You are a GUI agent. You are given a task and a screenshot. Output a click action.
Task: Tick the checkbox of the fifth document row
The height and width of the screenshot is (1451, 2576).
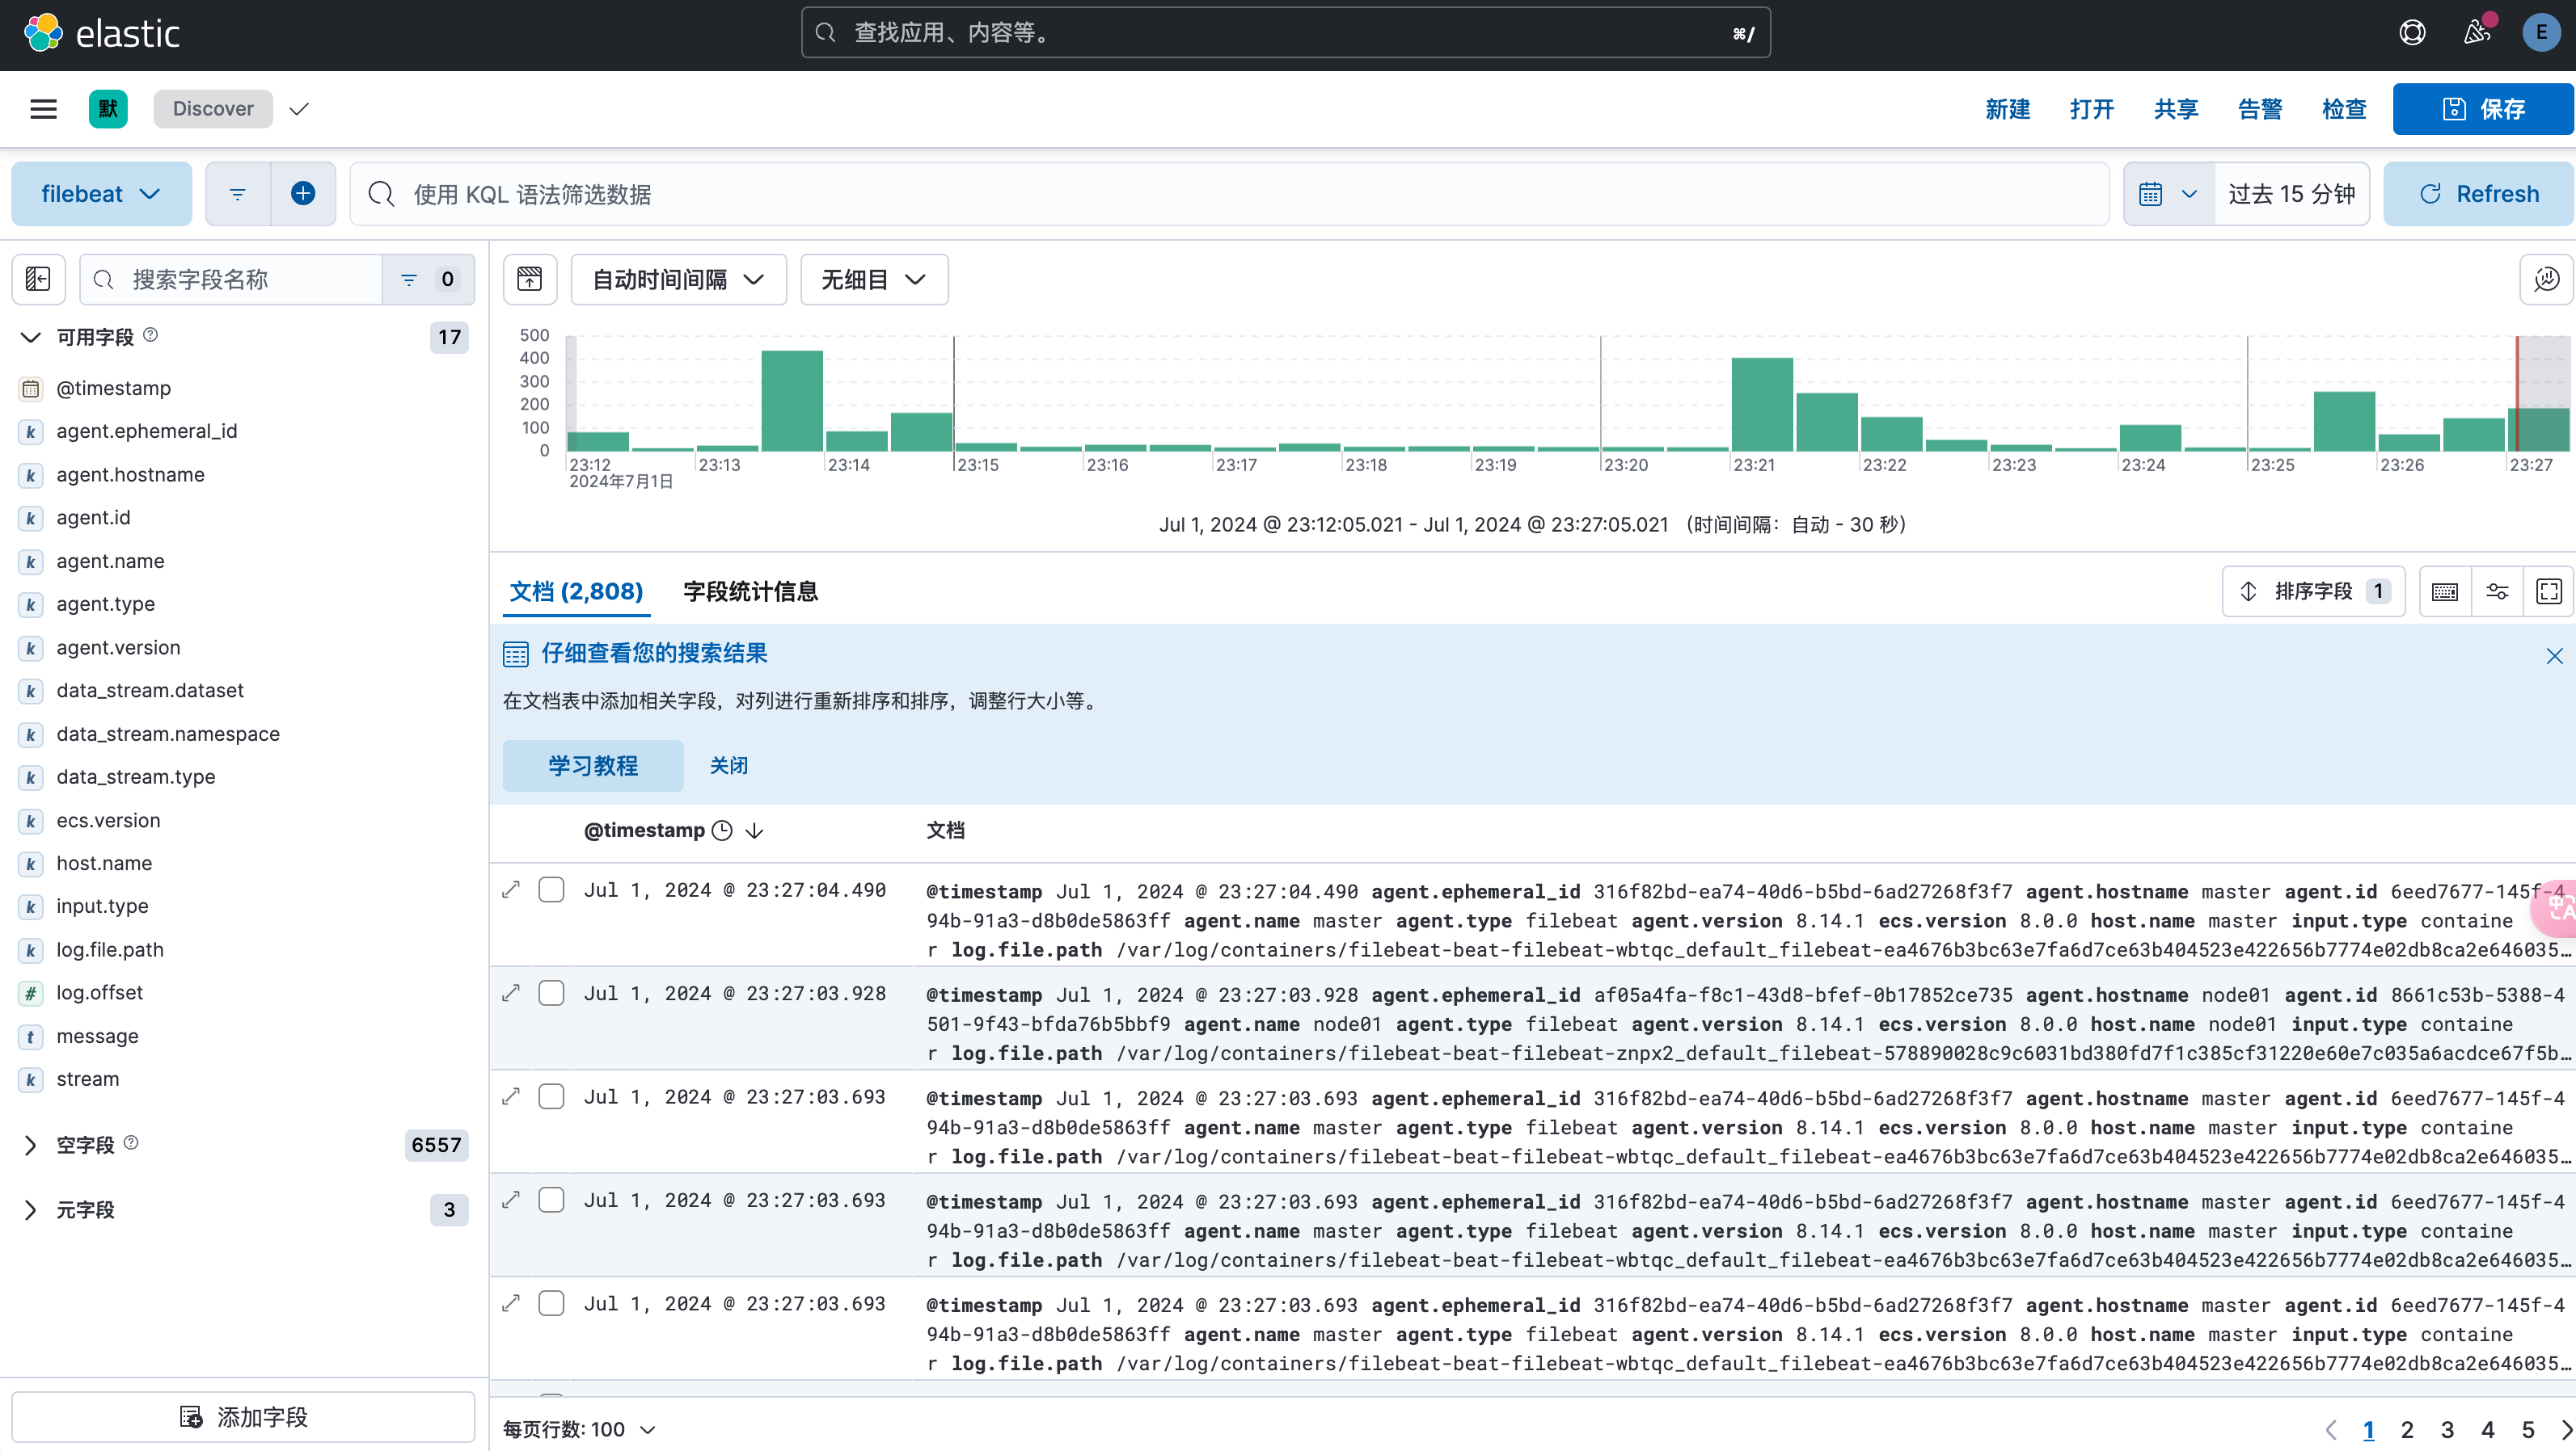coord(551,1303)
